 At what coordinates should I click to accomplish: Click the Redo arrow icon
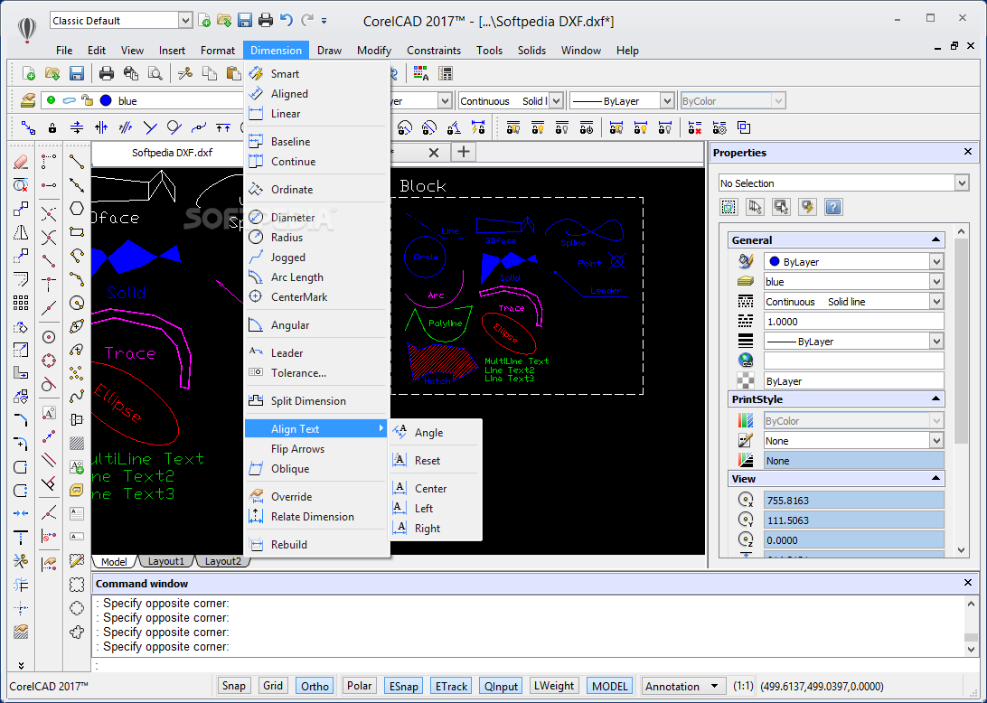(307, 20)
